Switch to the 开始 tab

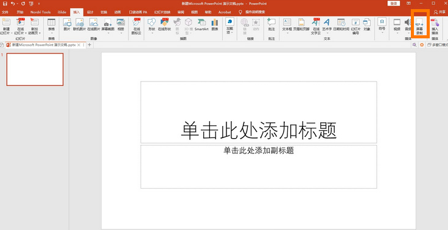click(20, 12)
